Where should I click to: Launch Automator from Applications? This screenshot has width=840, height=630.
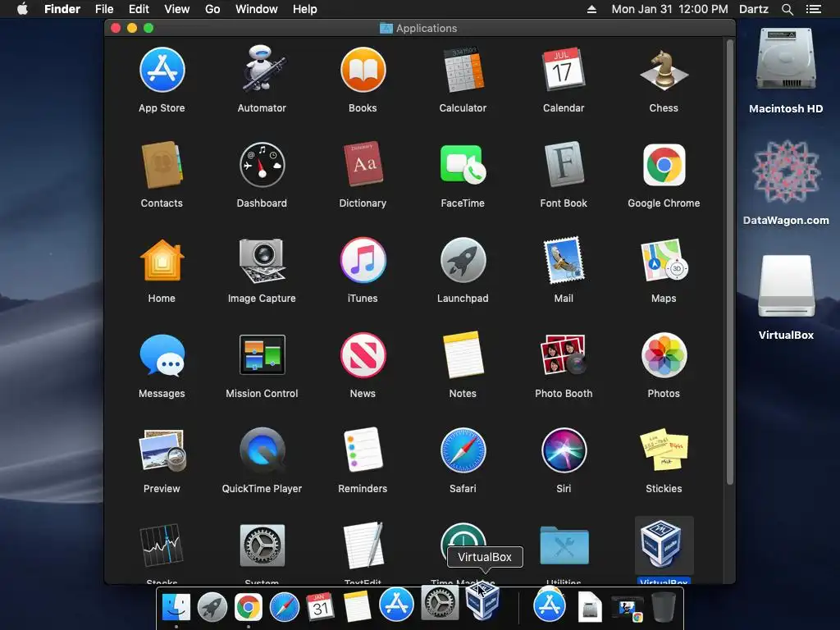(x=262, y=69)
